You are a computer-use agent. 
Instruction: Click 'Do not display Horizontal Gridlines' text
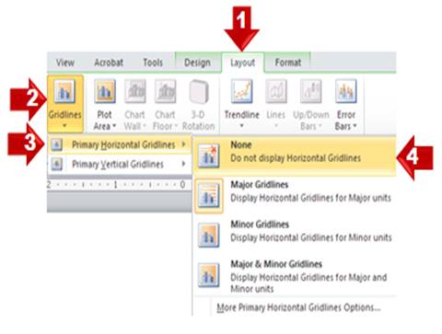click(x=296, y=158)
